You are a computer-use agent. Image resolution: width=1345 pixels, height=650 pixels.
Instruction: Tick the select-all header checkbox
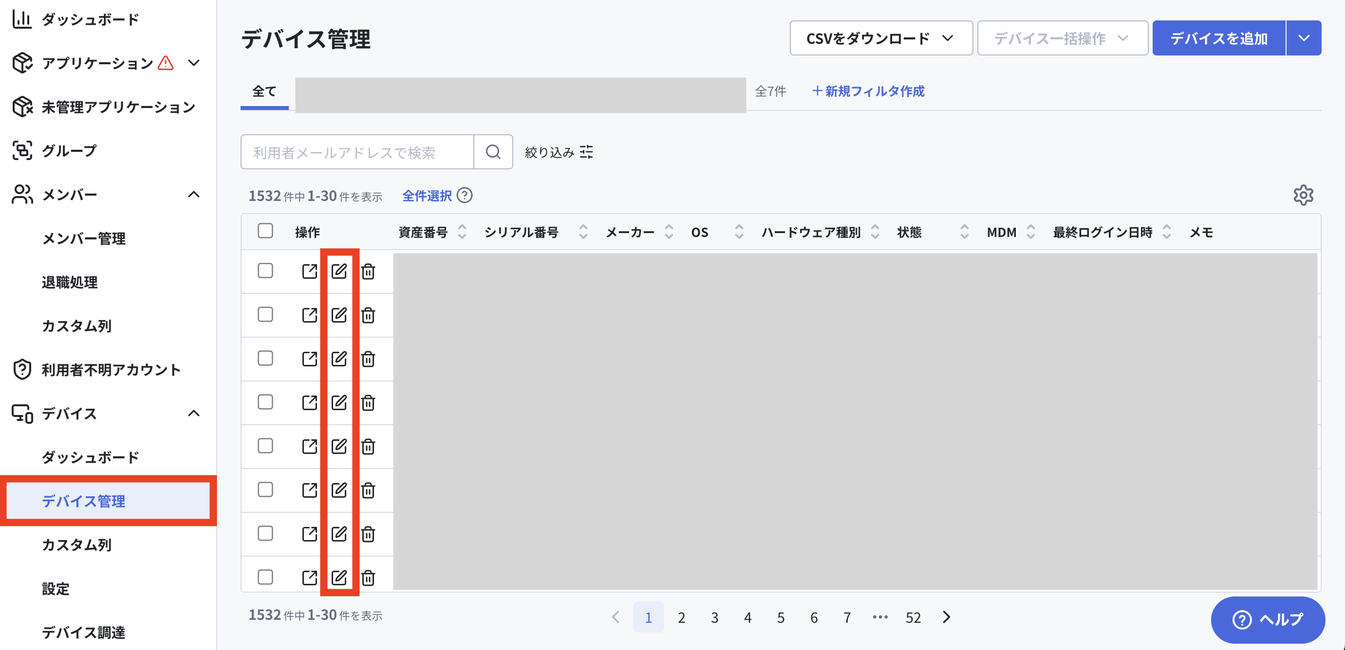click(x=265, y=231)
